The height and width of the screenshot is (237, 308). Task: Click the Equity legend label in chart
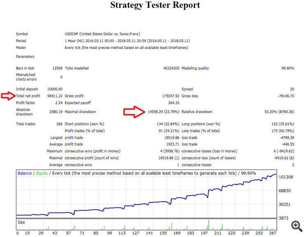[42, 173]
